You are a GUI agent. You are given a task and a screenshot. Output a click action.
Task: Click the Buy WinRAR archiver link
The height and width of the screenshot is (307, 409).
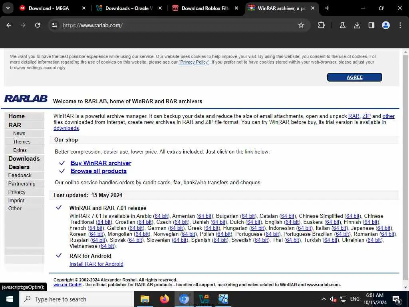(x=101, y=163)
